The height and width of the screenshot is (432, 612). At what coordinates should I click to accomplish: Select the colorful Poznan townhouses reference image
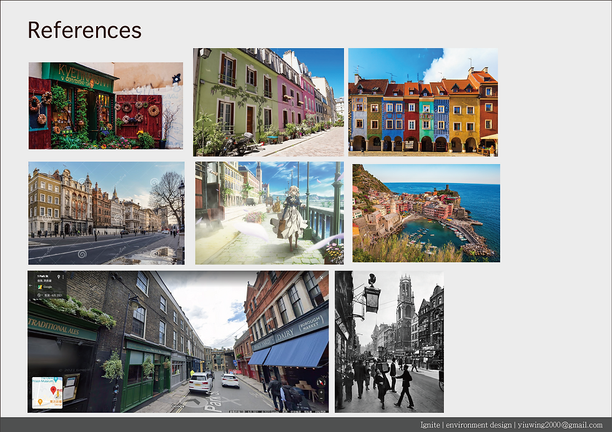[423, 102]
